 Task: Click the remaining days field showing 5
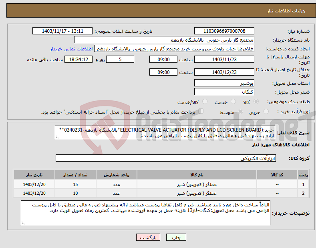tap(120, 59)
